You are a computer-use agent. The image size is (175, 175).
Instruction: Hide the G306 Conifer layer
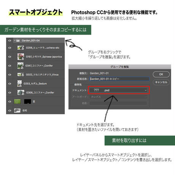(10, 92)
